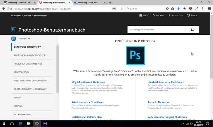Click the Adobe logo link in header

click(x=192, y=16)
